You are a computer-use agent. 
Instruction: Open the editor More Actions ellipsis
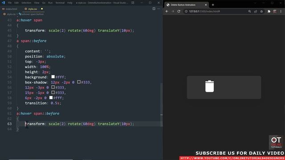[159, 9]
